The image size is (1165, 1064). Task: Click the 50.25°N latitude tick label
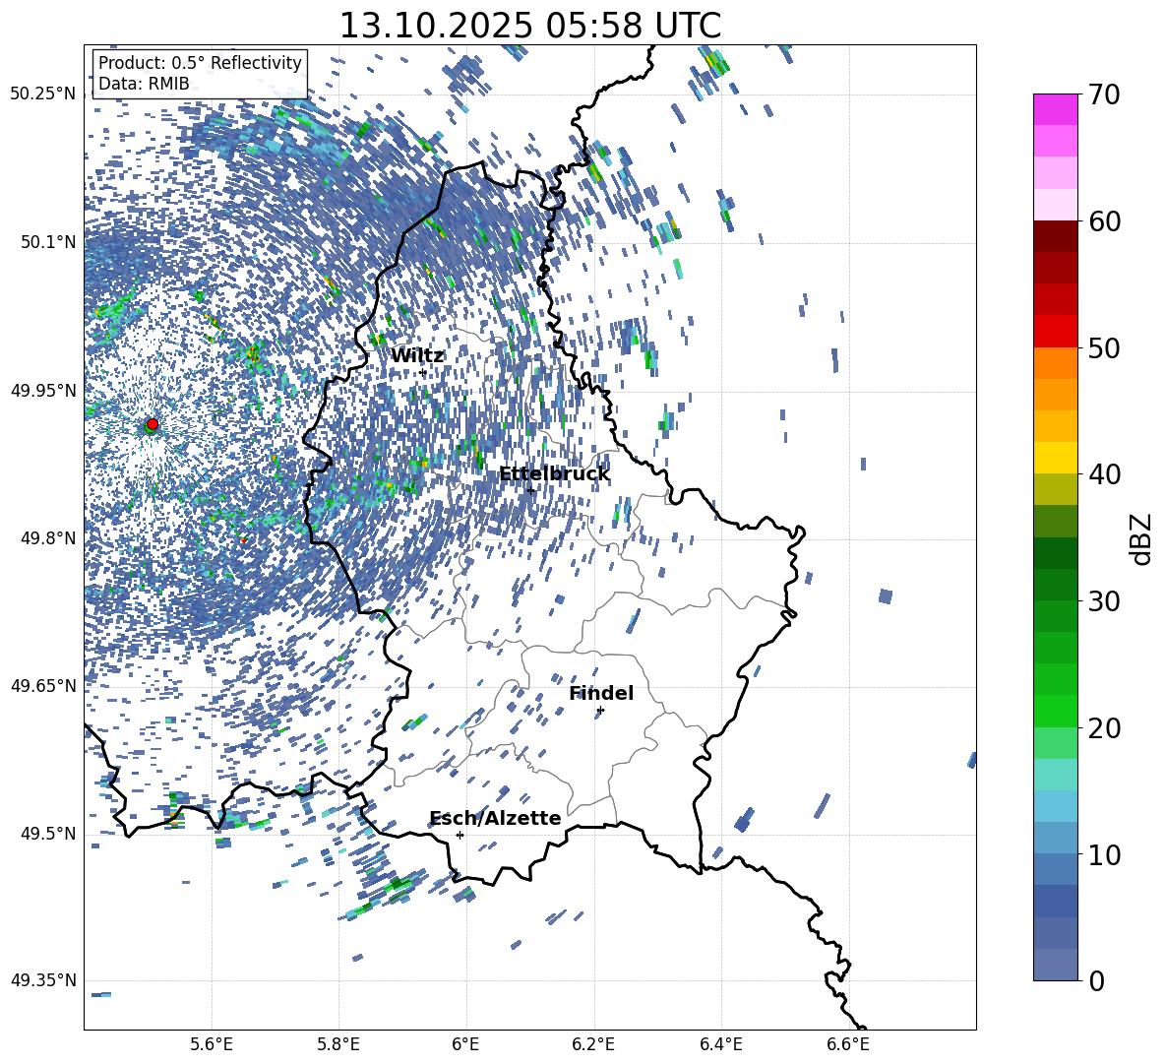pos(43,94)
